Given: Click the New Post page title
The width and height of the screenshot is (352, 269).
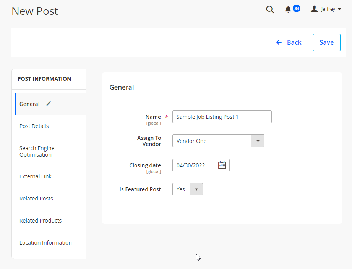Looking at the screenshot, I should tap(35, 11).
